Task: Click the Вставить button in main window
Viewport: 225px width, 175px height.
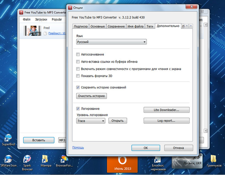Action: [39, 140]
